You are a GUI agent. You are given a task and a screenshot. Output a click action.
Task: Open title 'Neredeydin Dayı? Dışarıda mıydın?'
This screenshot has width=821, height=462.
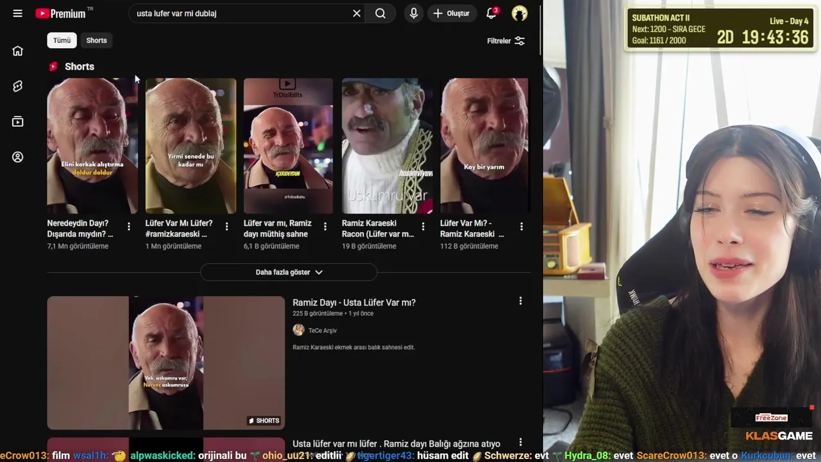(x=80, y=228)
